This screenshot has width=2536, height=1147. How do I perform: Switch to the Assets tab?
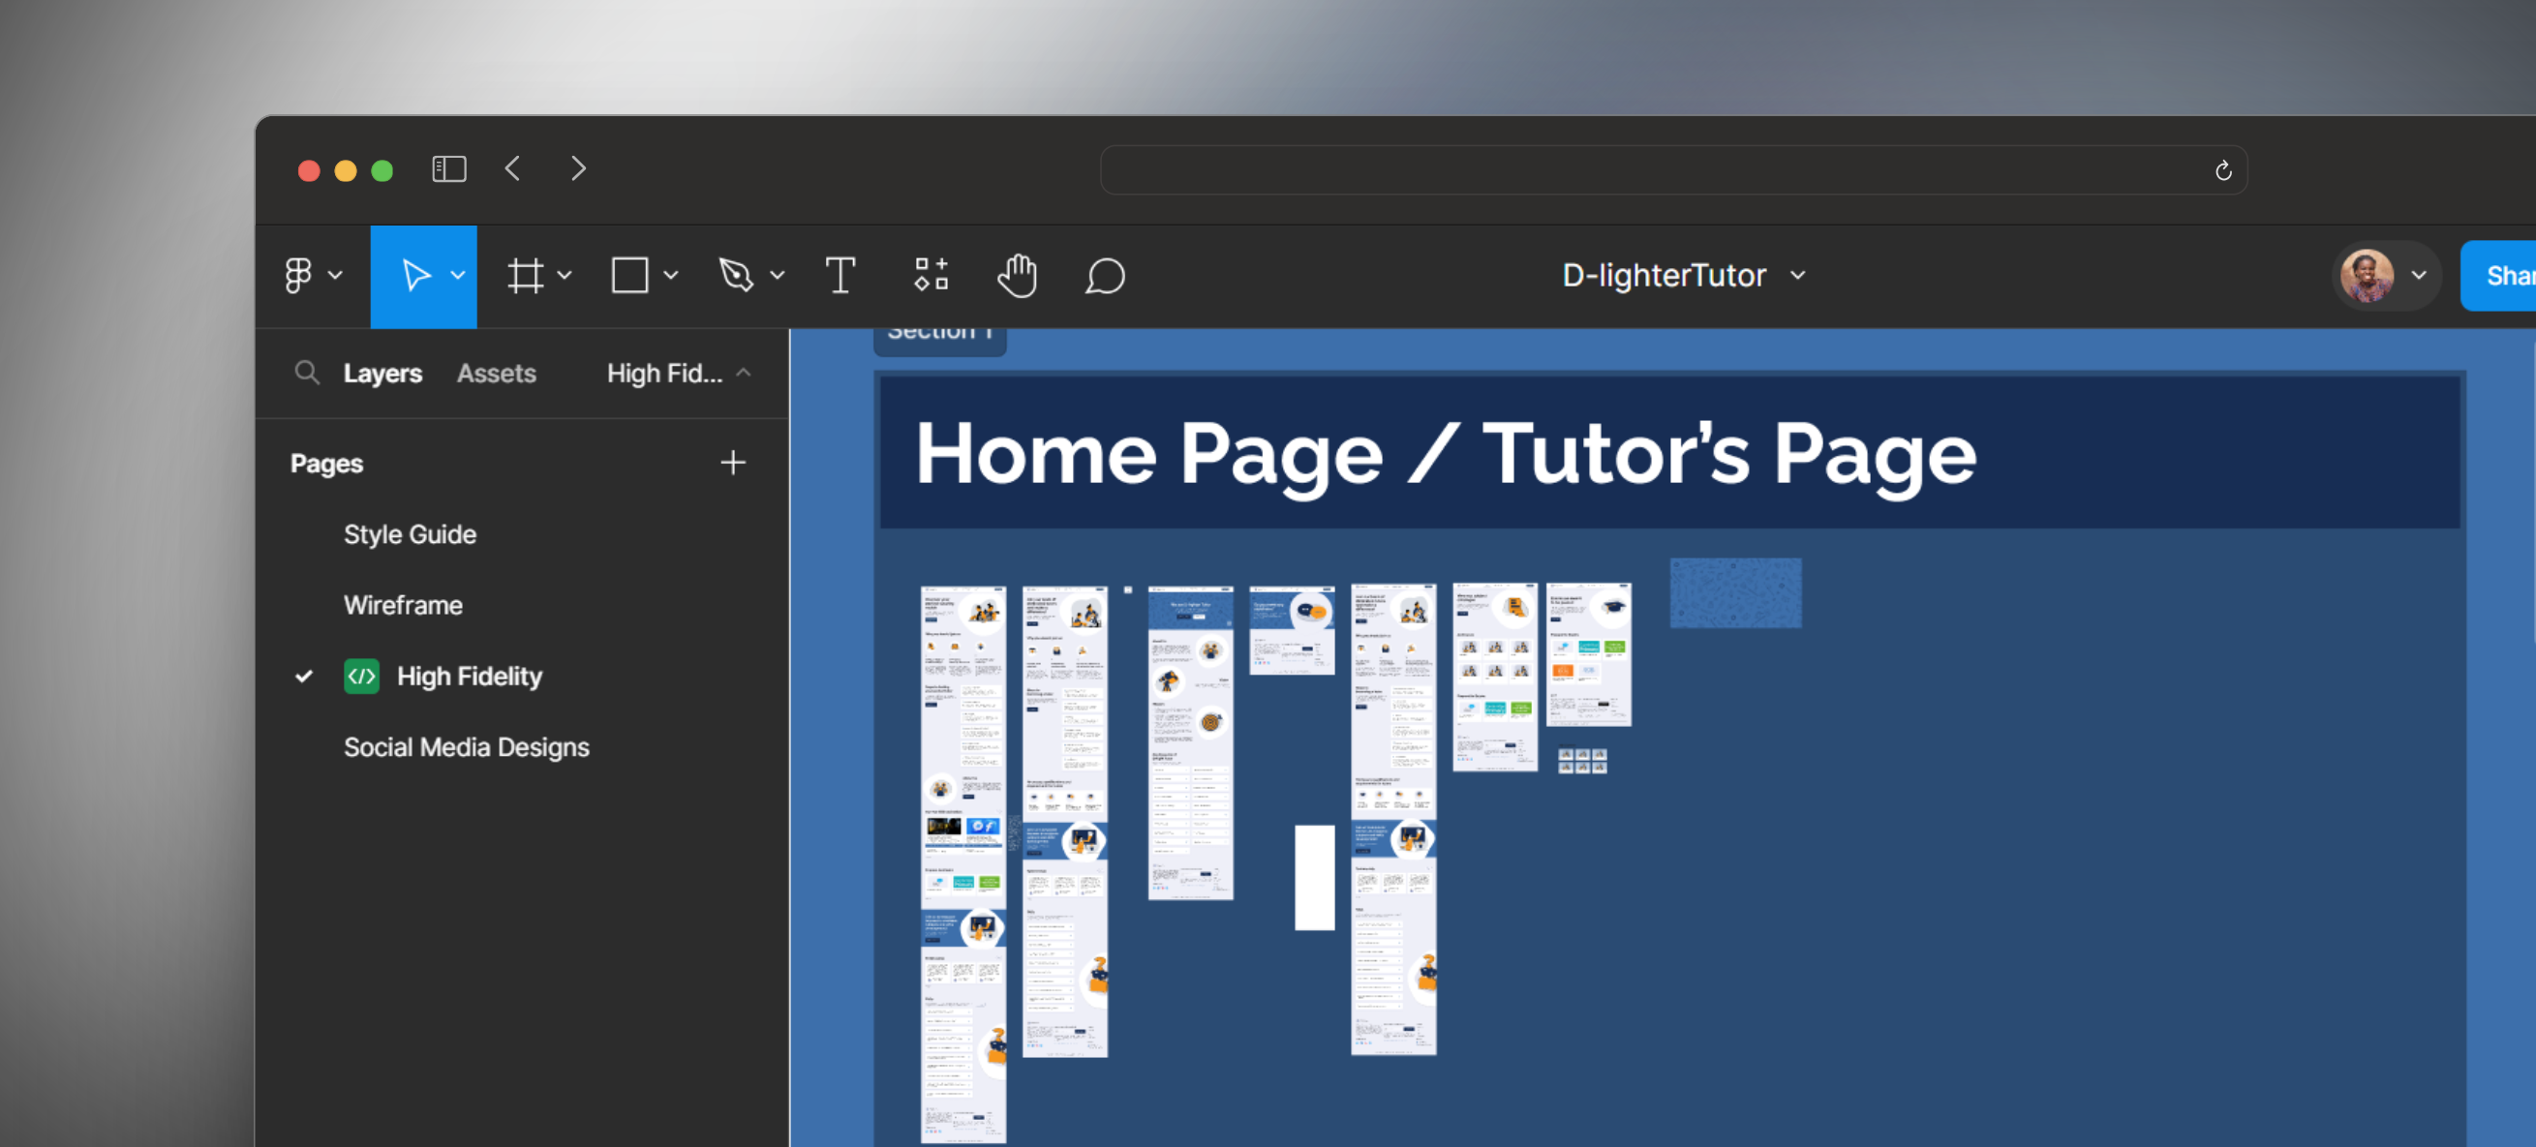click(496, 373)
